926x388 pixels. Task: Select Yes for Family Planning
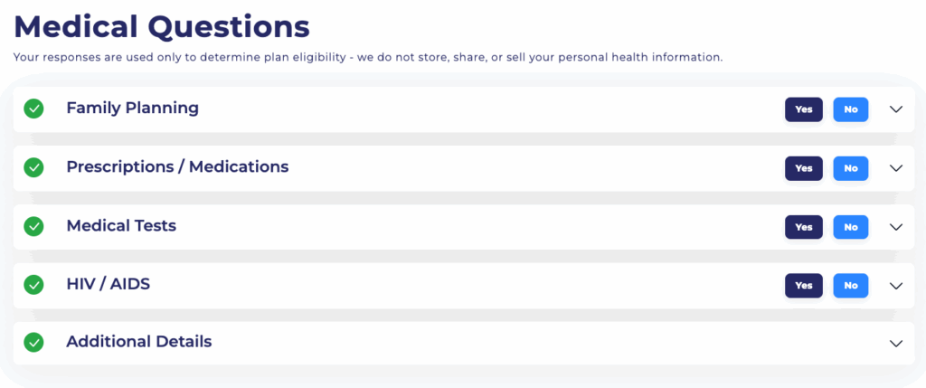click(803, 109)
